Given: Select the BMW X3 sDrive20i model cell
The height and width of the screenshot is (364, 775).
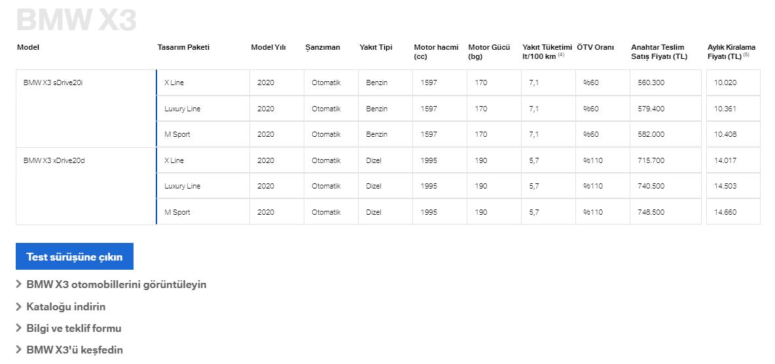Looking at the screenshot, I should click(86, 108).
